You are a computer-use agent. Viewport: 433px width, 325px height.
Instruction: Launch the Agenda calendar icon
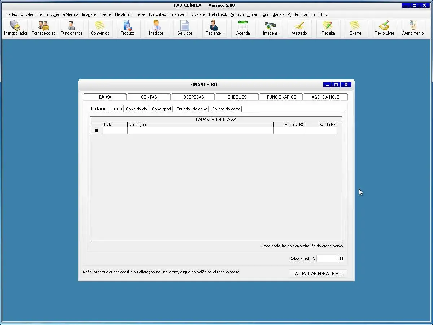pyautogui.click(x=243, y=28)
